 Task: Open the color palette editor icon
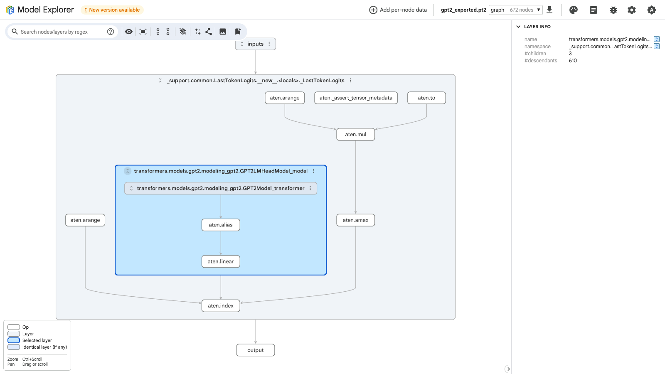click(574, 10)
